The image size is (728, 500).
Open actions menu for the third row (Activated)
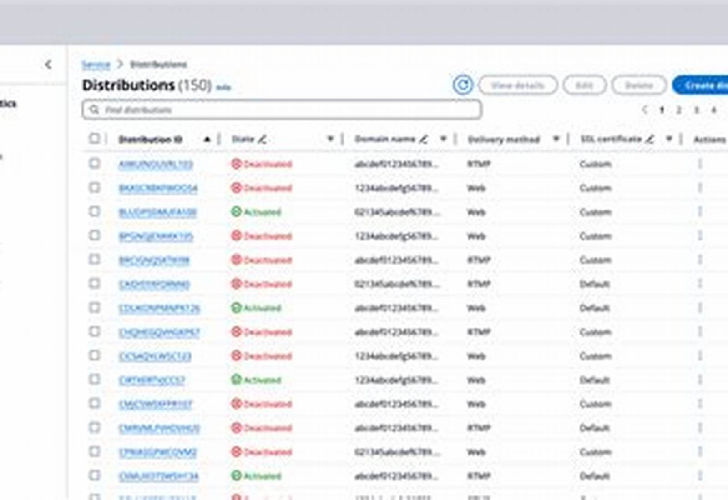pos(700,212)
